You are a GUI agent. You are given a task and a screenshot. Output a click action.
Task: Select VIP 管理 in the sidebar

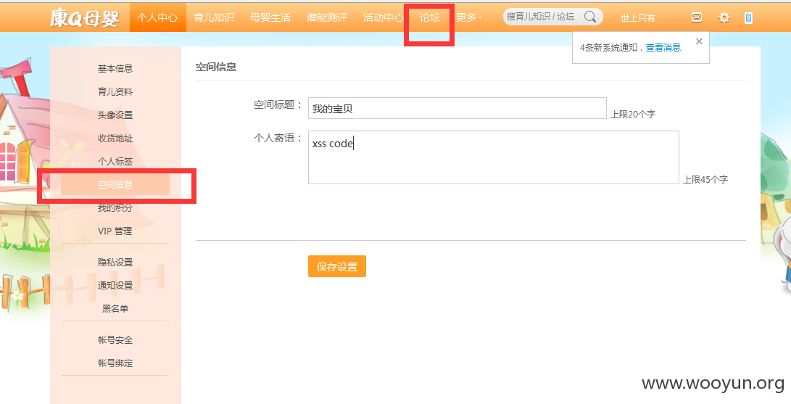[115, 231]
